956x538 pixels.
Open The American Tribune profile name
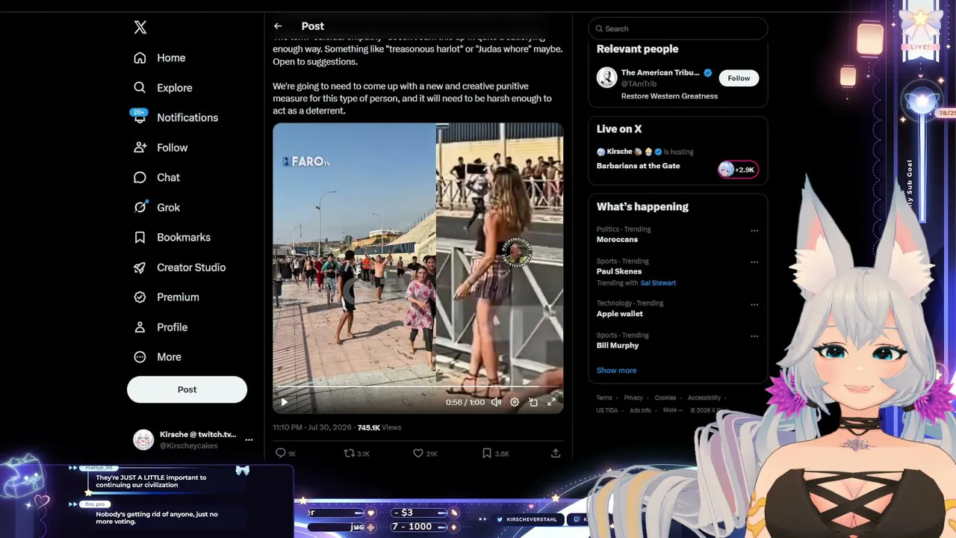point(660,72)
